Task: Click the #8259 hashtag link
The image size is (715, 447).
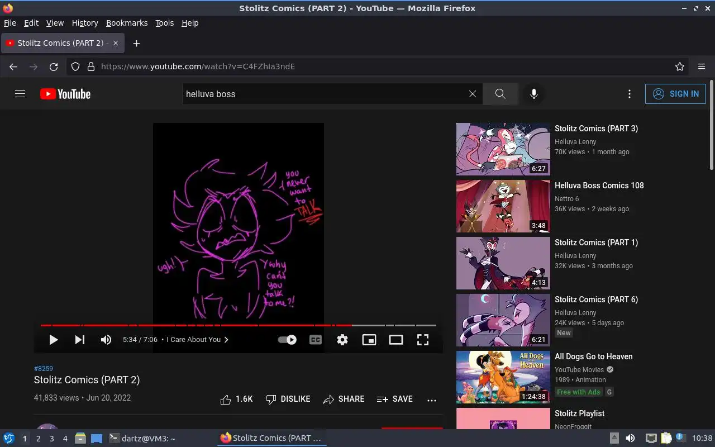Action: (44, 369)
